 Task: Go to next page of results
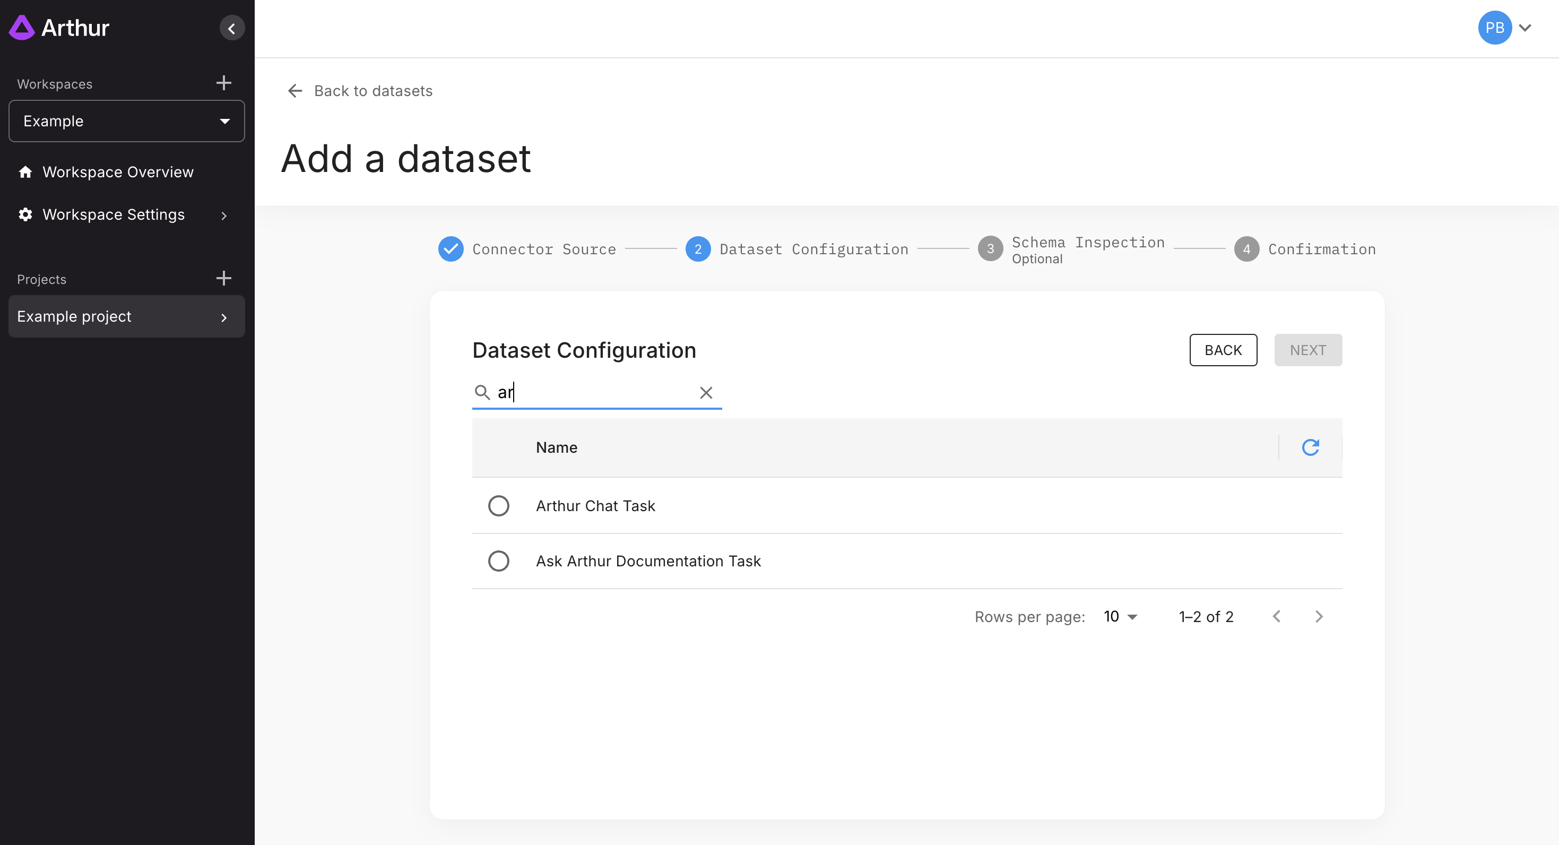point(1319,616)
